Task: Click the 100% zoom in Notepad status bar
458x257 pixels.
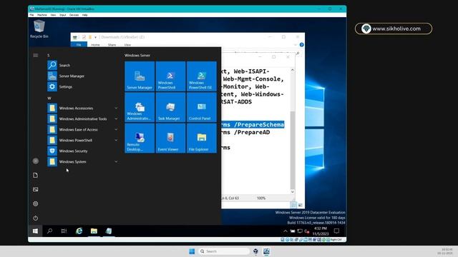Action: (x=261, y=198)
